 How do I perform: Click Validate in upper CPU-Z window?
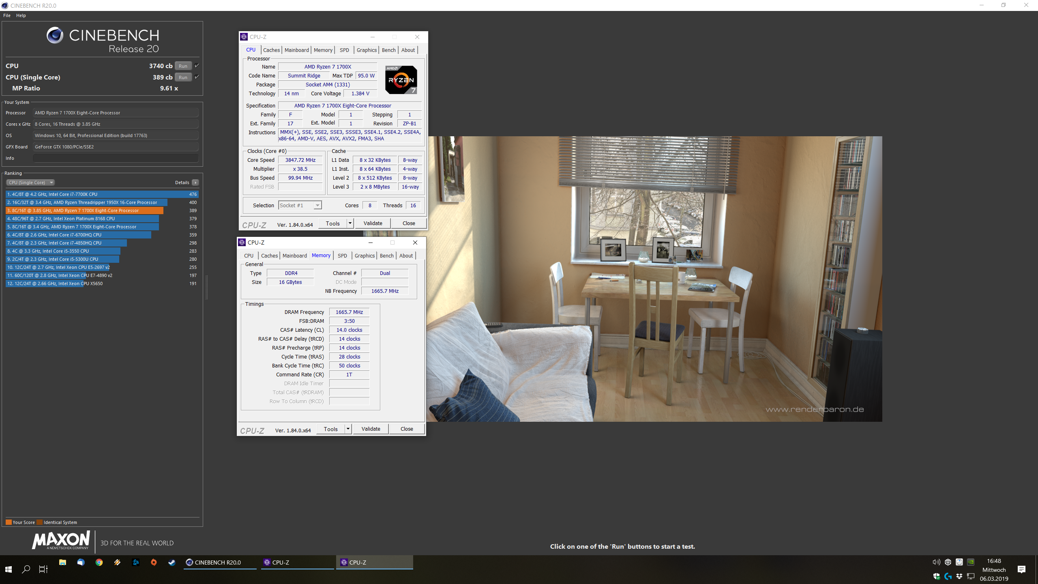click(x=373, y=223)
